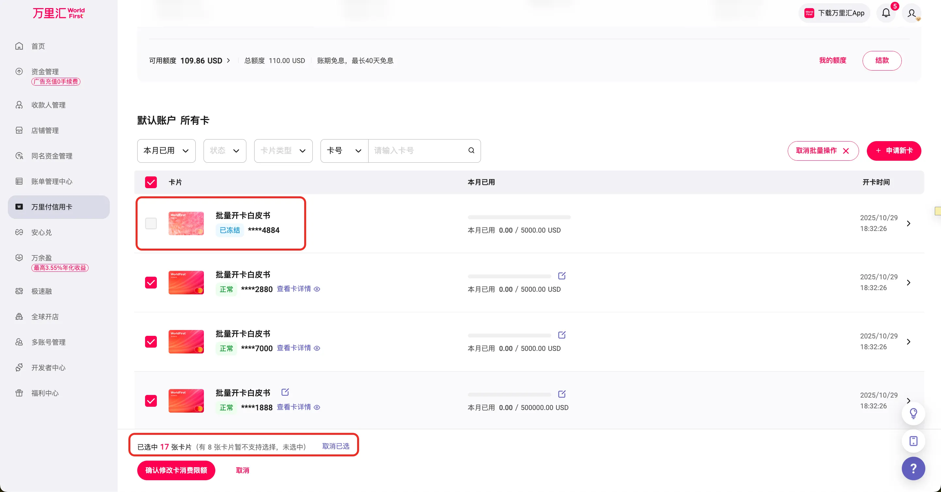
Task: Toggle the select-all checkbox in table header
Action: coord(151,182)
